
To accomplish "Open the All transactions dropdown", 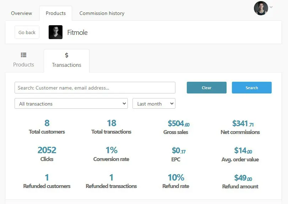I will [x=71, y=103].
